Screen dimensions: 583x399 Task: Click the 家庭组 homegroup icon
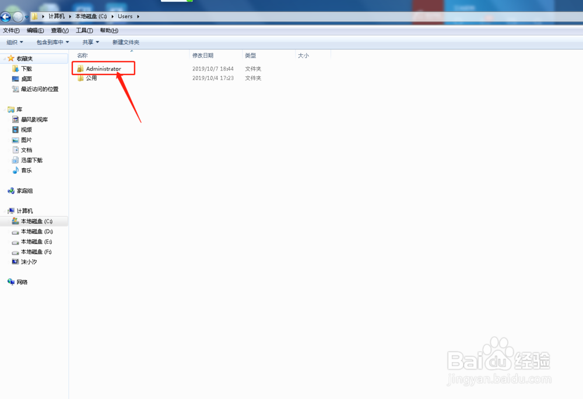pos(10,190)
